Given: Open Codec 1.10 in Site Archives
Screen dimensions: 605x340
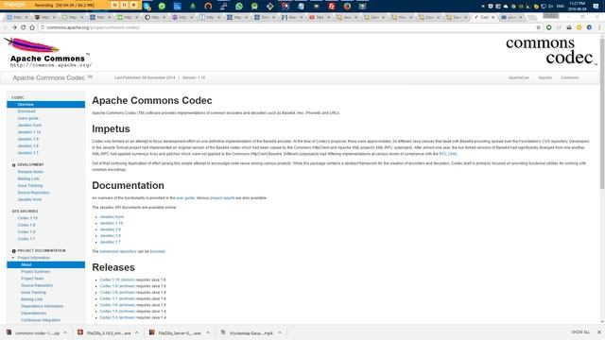Looking at the screenshot, I should (x=27, y=218).
